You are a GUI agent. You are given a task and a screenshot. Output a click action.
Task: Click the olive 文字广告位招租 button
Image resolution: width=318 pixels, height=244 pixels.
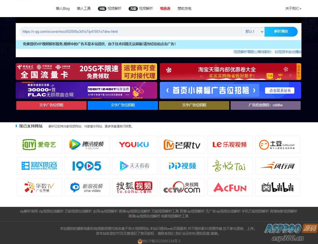(194, 105)
